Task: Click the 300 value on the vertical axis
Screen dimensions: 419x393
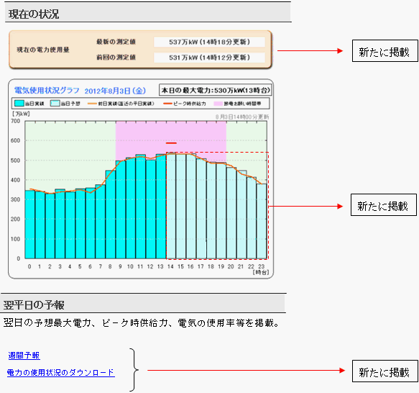Action: coord(16,199)
